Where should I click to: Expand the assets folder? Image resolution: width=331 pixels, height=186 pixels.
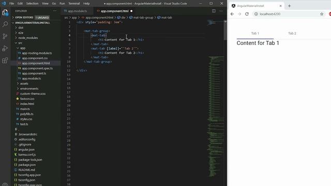[x=24, y=84]
